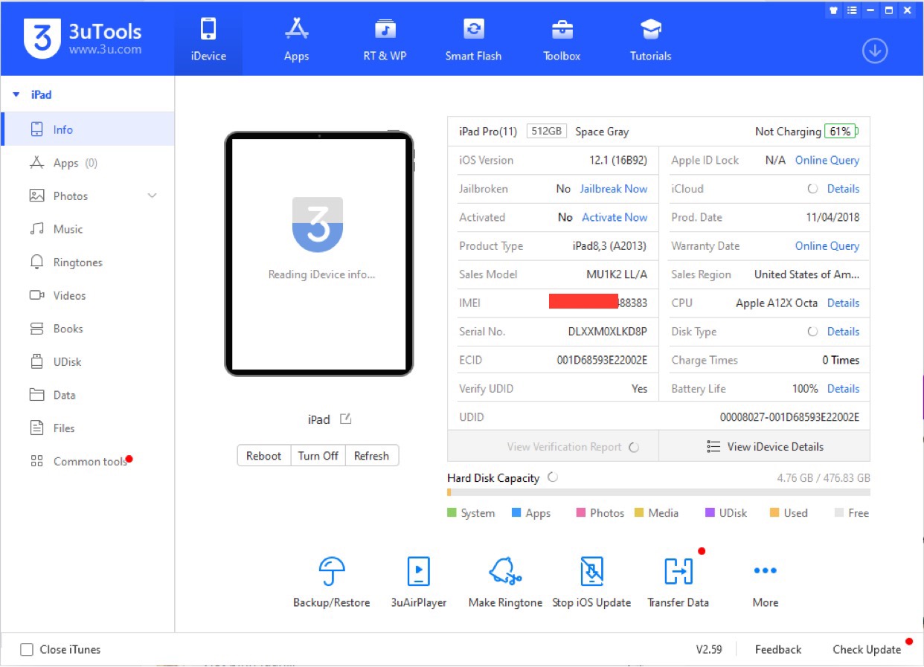924x667 pixels.
Task: Select Info in the sidebar
Action: coord(88,129)
